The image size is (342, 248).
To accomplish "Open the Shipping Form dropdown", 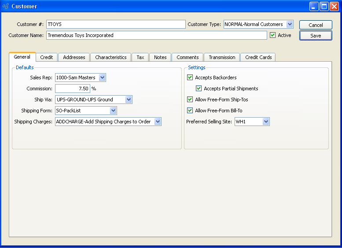I will (x=113, y=111).
